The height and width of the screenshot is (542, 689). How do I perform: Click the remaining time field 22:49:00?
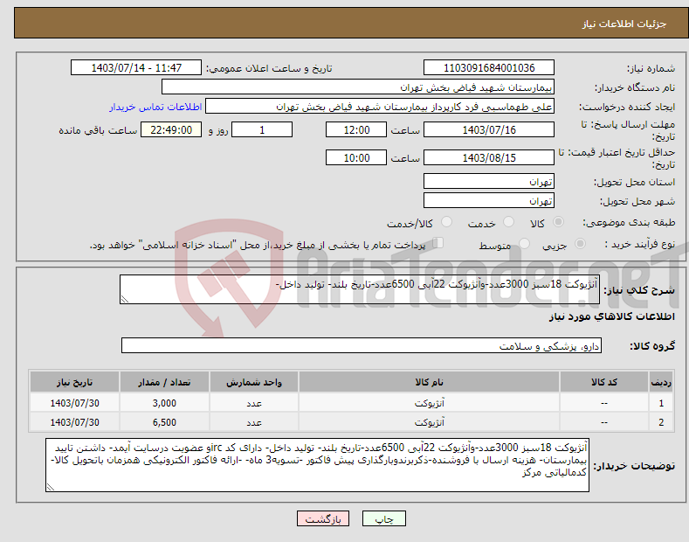[x=171, y=129]
